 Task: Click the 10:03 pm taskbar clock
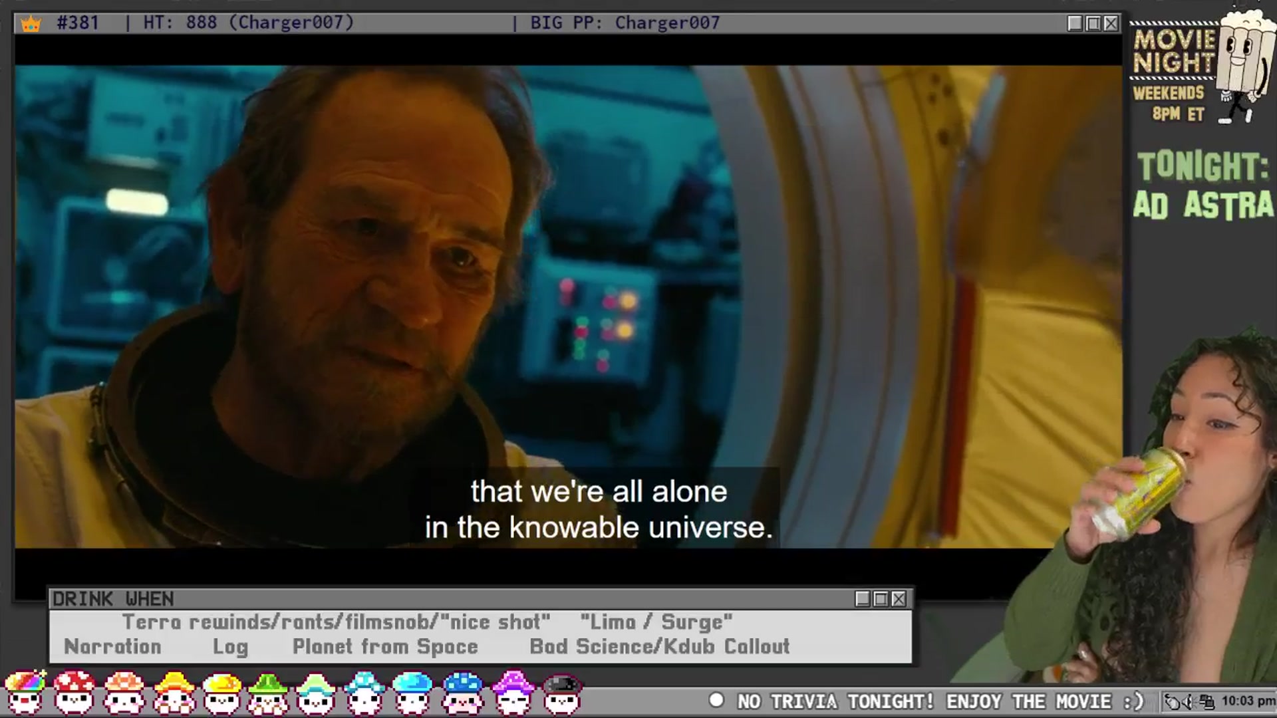pyautogui.click(x=1248, y=701)
